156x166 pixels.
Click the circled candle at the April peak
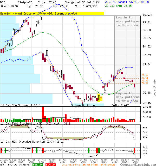tap(120, 70)
